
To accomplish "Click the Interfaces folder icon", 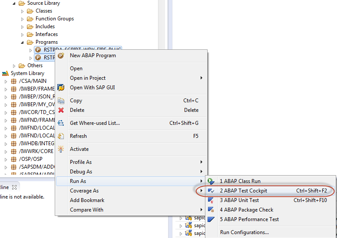I will click(x=30, y=34).
